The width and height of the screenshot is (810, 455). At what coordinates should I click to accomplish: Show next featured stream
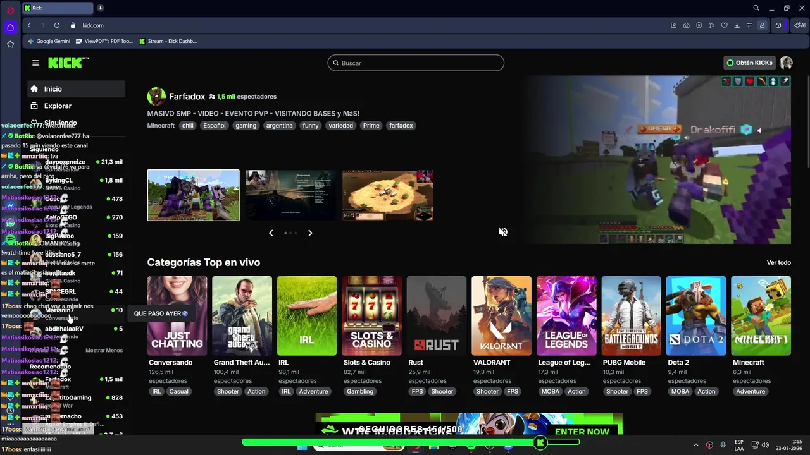pos(310,233)
